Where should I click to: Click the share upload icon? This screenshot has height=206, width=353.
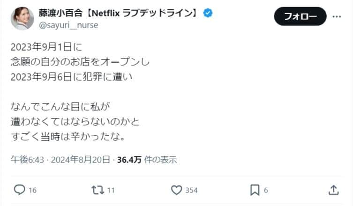point(333,190)
